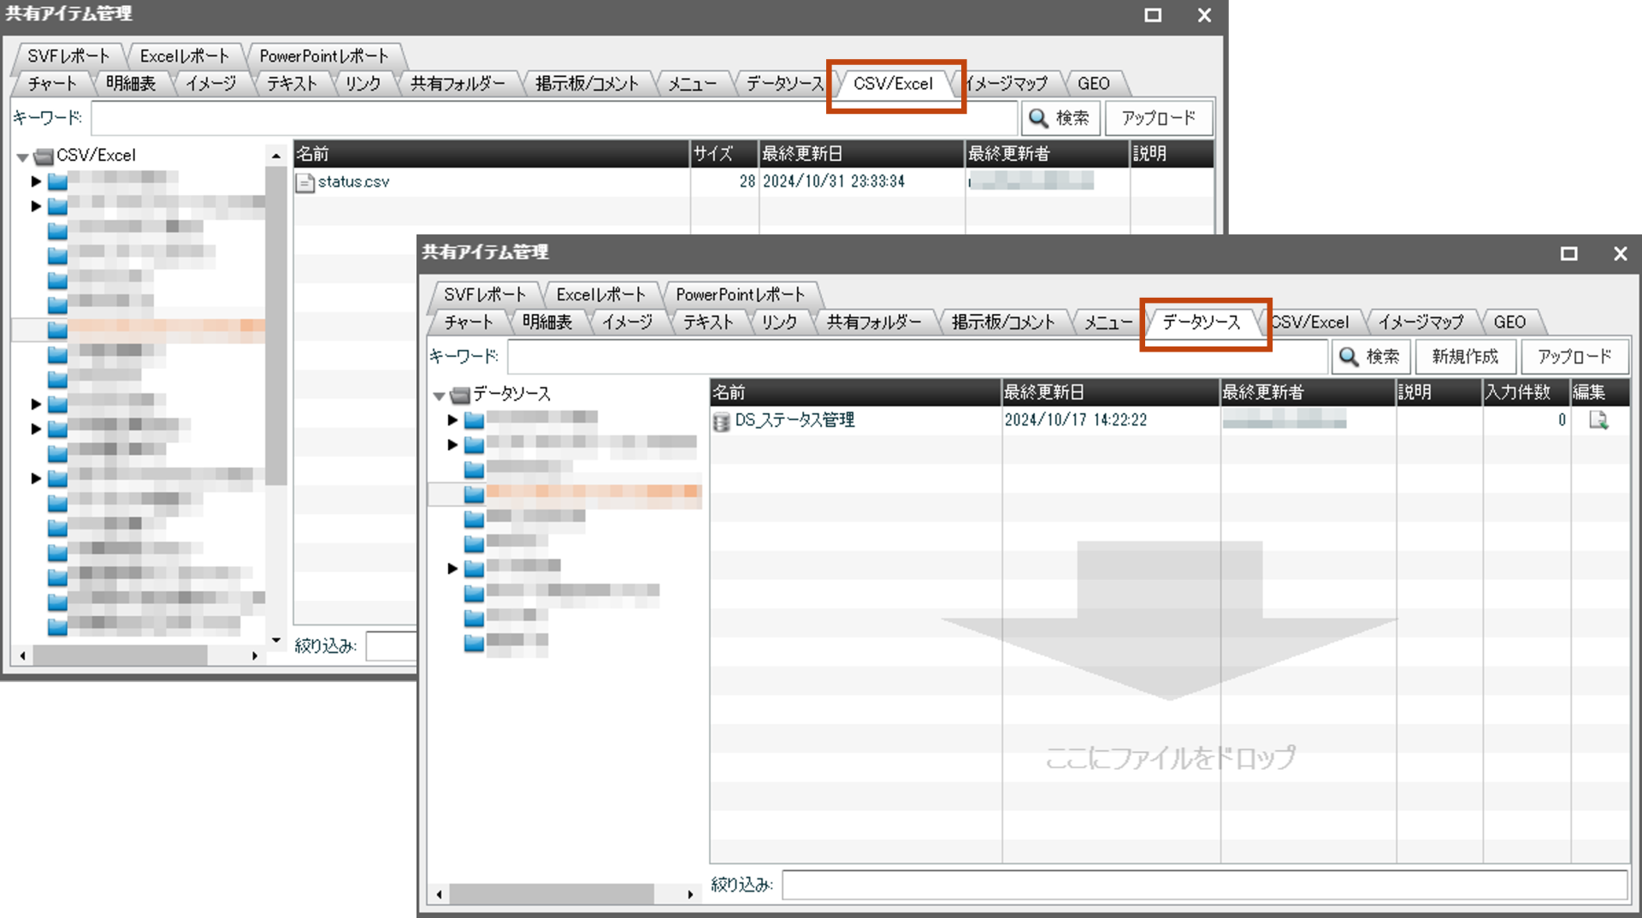Open PowerPointレポート tab in back window
Screen dimensions: 1642x918
coord(323,56)
